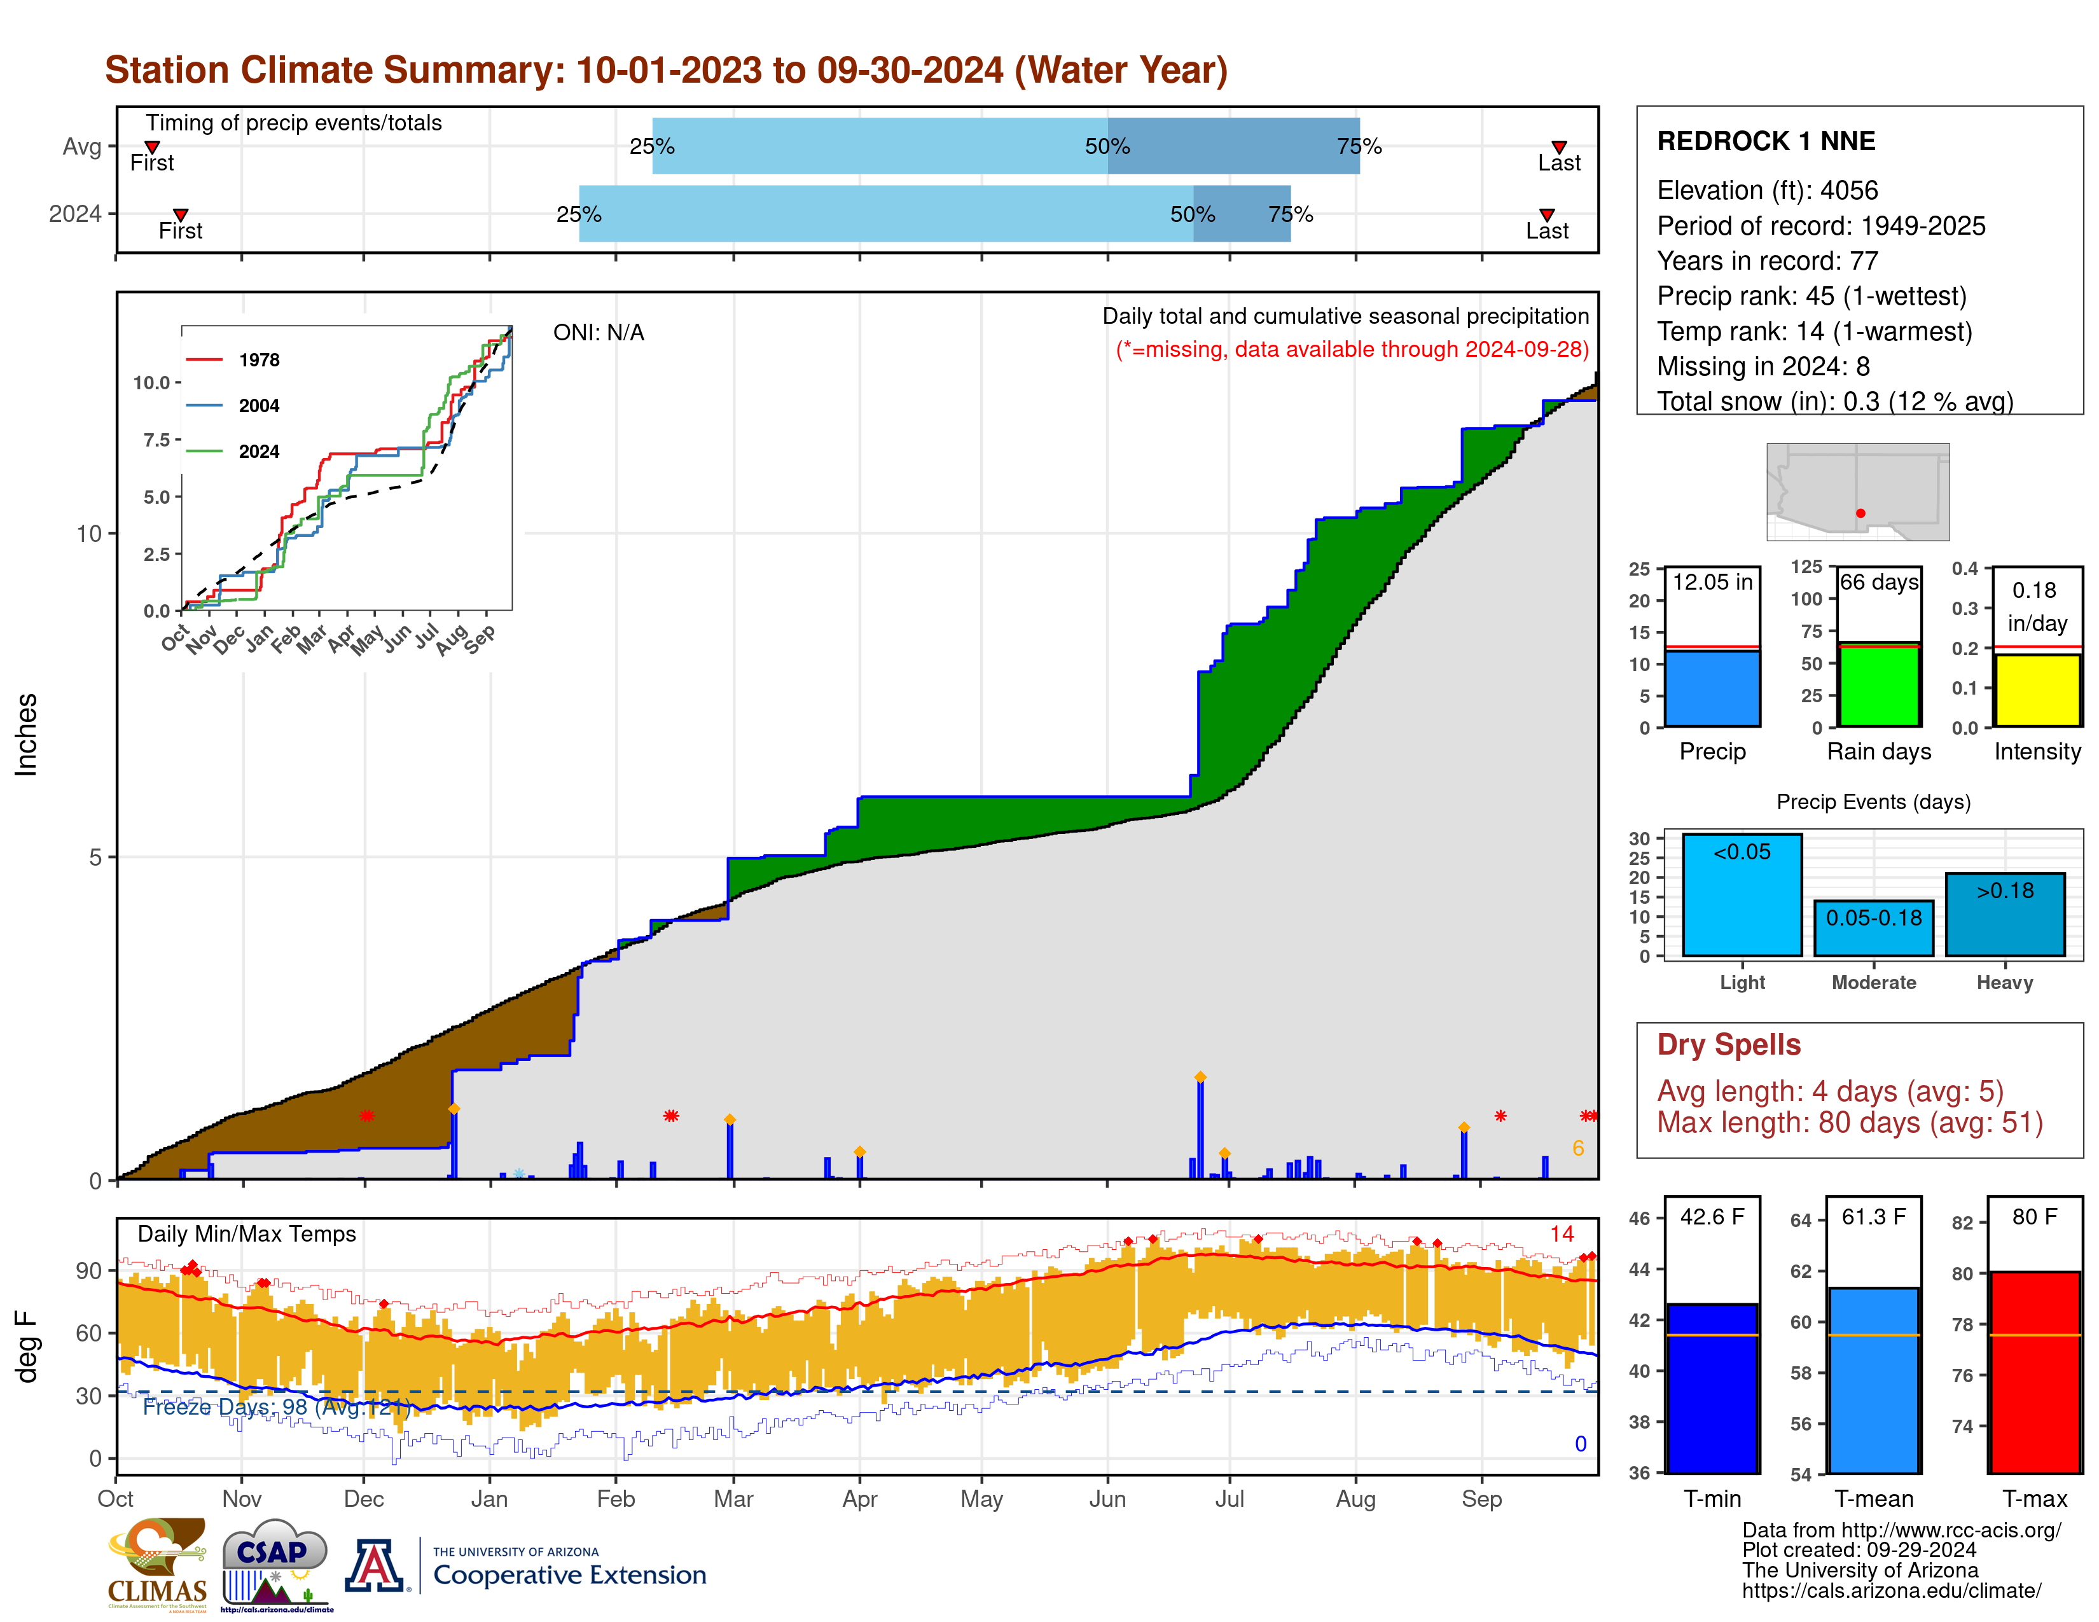Screen dimensions: 2099x1622
Task: Click the 'Timing of precip events/totals' label
Action: [x=294, y=123]
